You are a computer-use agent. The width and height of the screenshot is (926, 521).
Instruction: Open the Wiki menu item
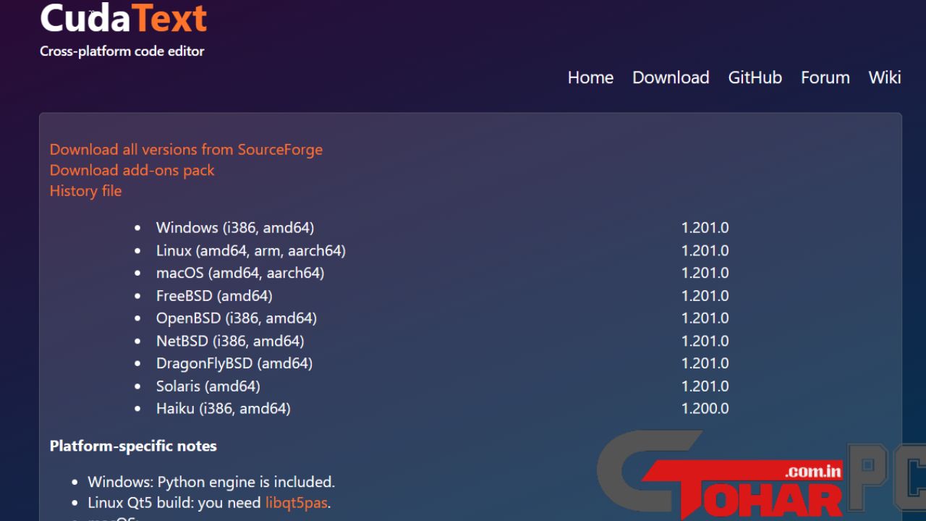pyautogui.click(x=885, y=77)
